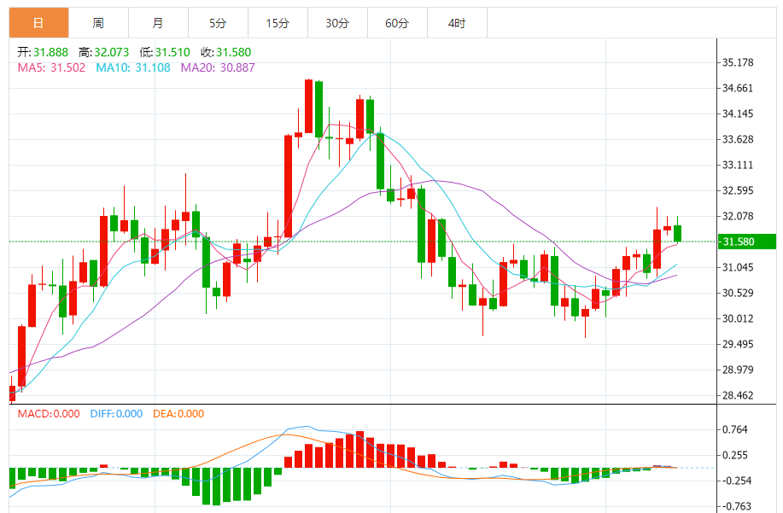Click the last green candlestick on the chart
Viewport: 783px width, 513px height.
click(x=678, y=233)
